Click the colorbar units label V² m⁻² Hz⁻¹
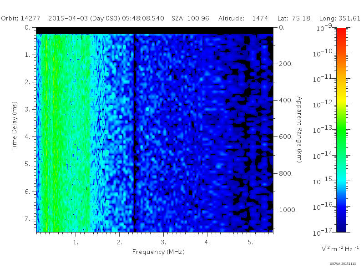364x273 pixels. coord(340,248)
